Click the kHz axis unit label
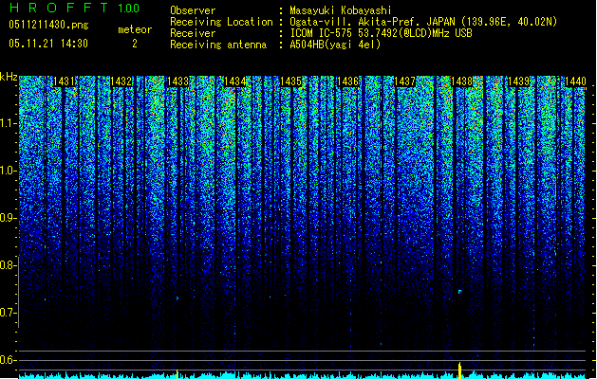597x379 pixels. (x=9, y=77)
